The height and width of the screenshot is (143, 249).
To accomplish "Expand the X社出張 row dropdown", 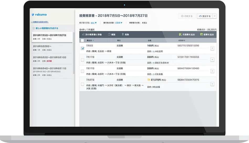I will point(212,84).
